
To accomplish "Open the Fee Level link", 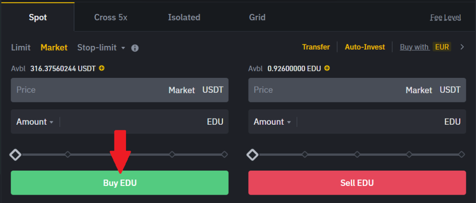I will (446, 18).
